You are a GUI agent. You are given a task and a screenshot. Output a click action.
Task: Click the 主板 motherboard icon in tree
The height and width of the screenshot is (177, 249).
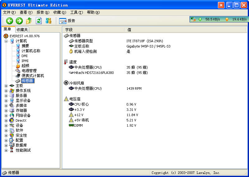pyautogui.click(x=12, y=86)
